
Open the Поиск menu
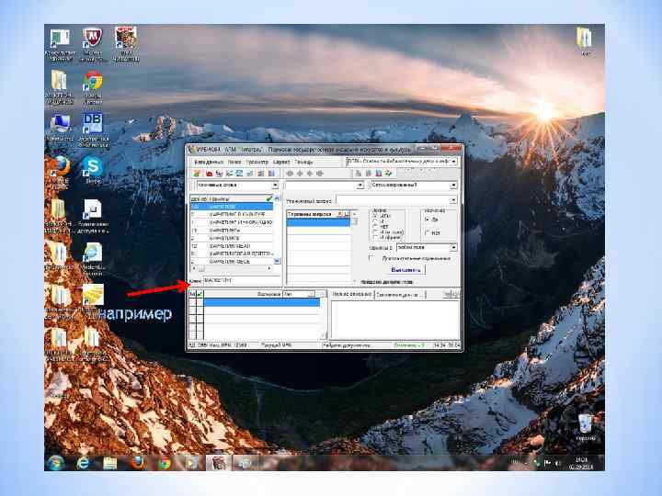[234, 162]
